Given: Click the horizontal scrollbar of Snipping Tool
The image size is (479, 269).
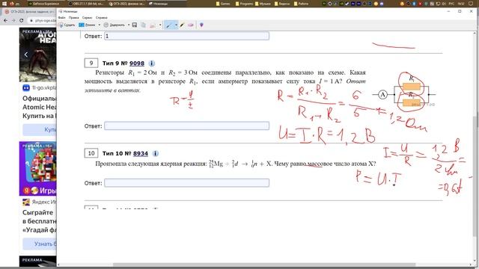Looking at the screenshot, I should click(x=264, y=265).
